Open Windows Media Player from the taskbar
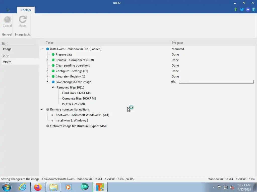Image resolution: width=257 pixels, height=192 pixels. coord(68,187)
